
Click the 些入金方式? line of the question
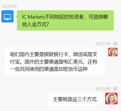coord(35,24)
